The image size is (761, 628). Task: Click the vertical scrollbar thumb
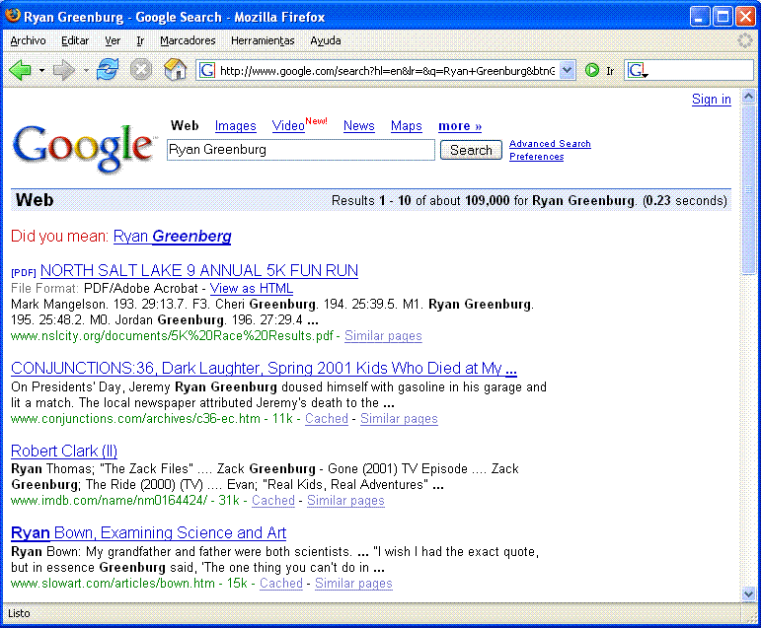click(748, 189)
